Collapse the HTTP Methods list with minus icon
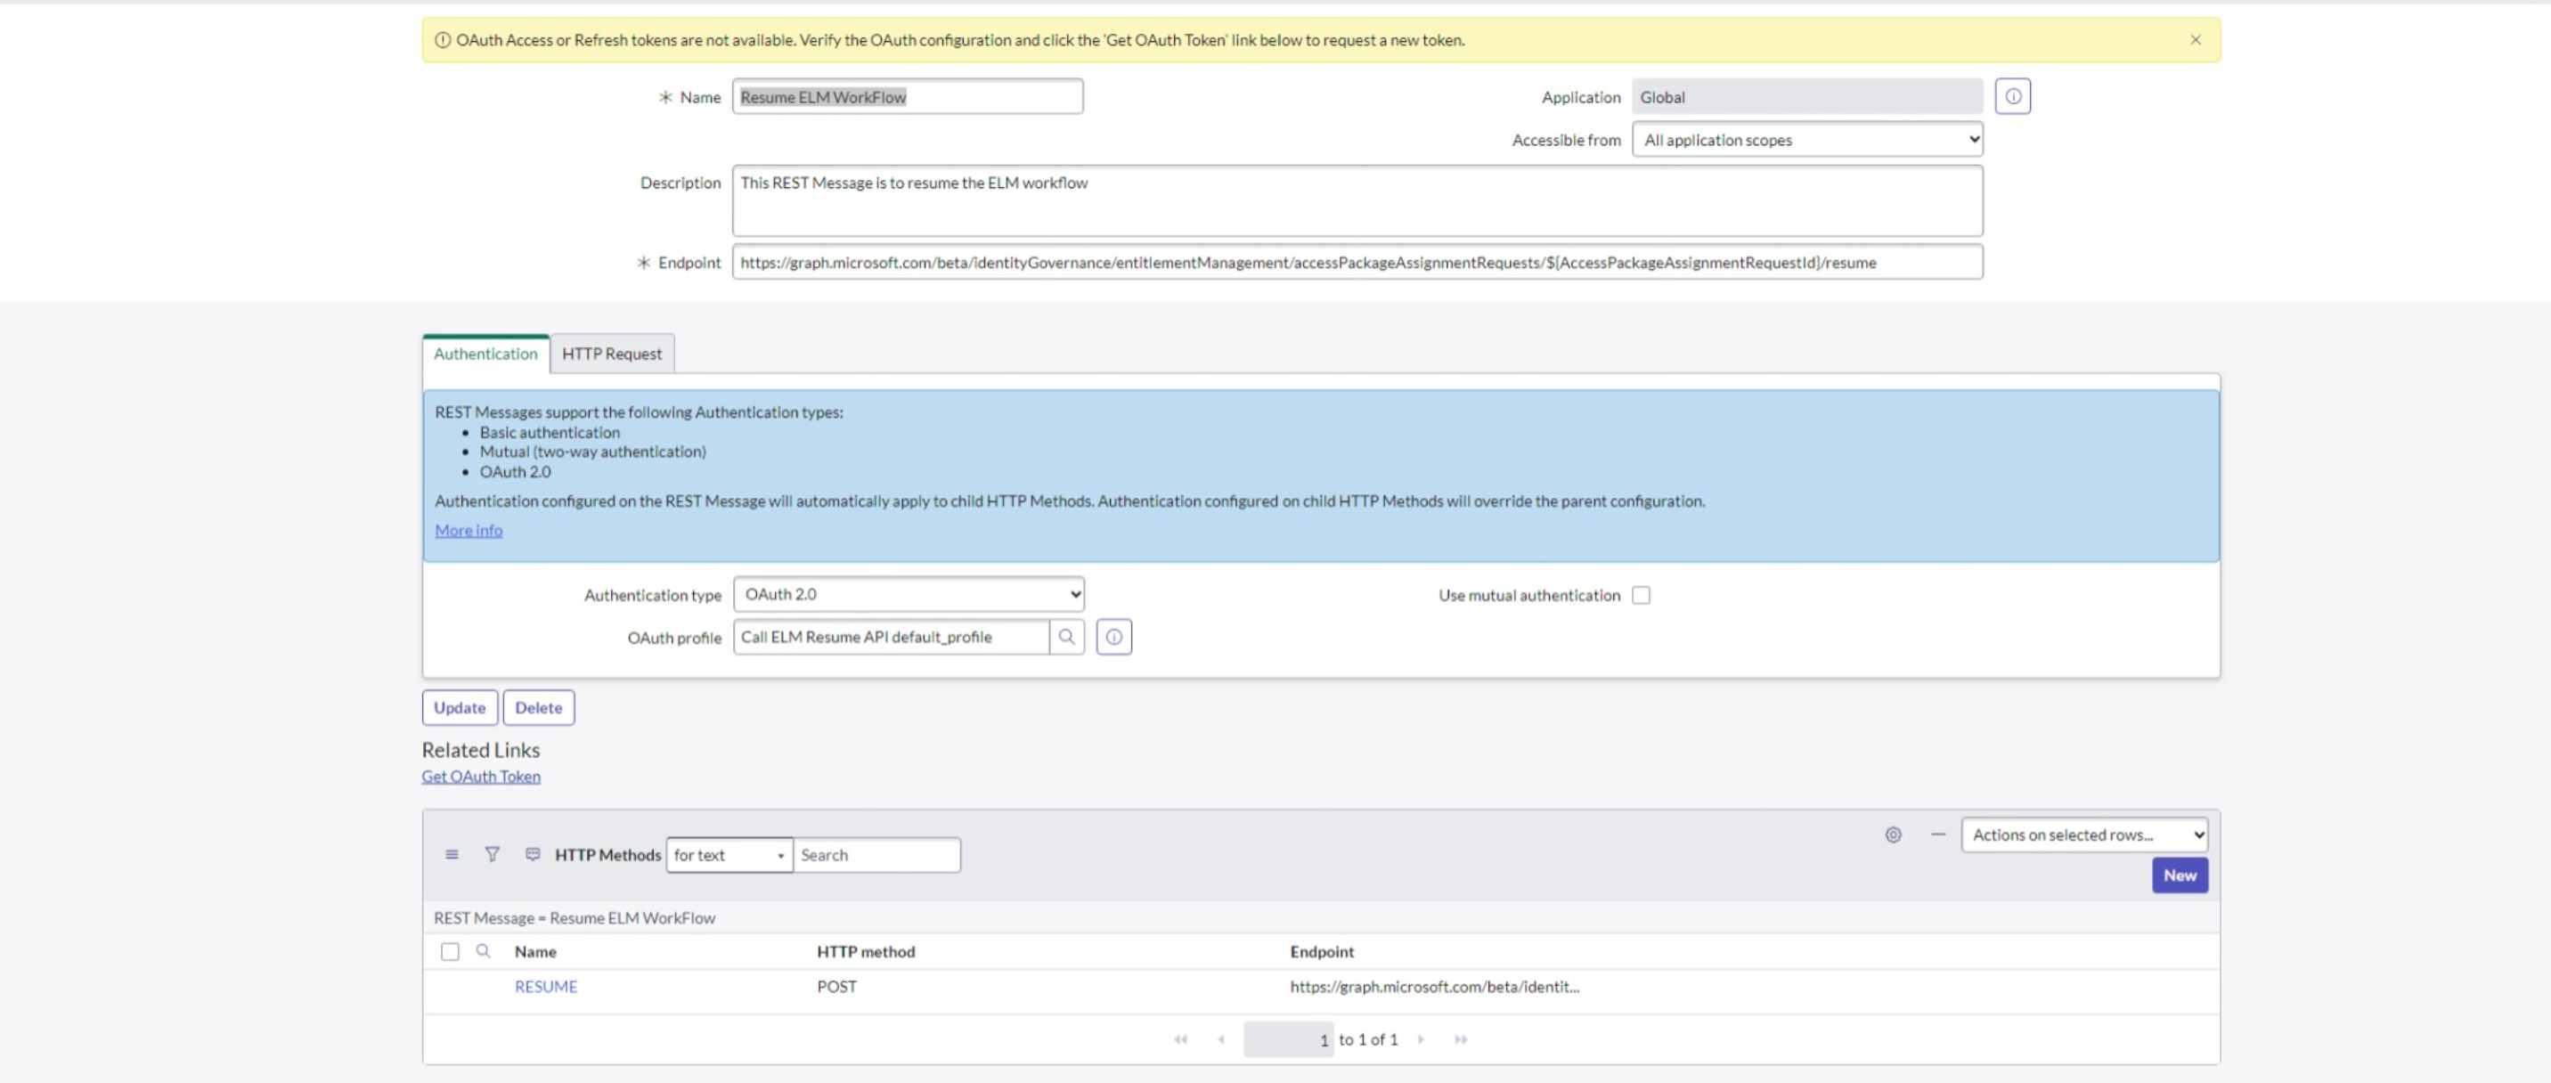This screenshot has width=2551, height=1083. tap(1937, 835)
